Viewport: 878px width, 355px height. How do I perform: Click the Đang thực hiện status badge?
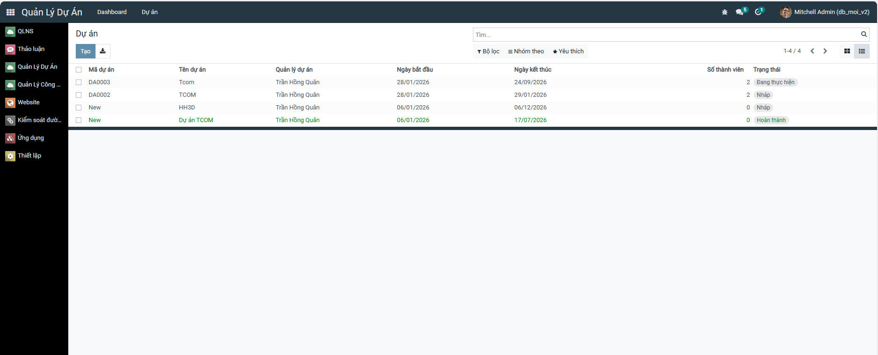(776, 82)
